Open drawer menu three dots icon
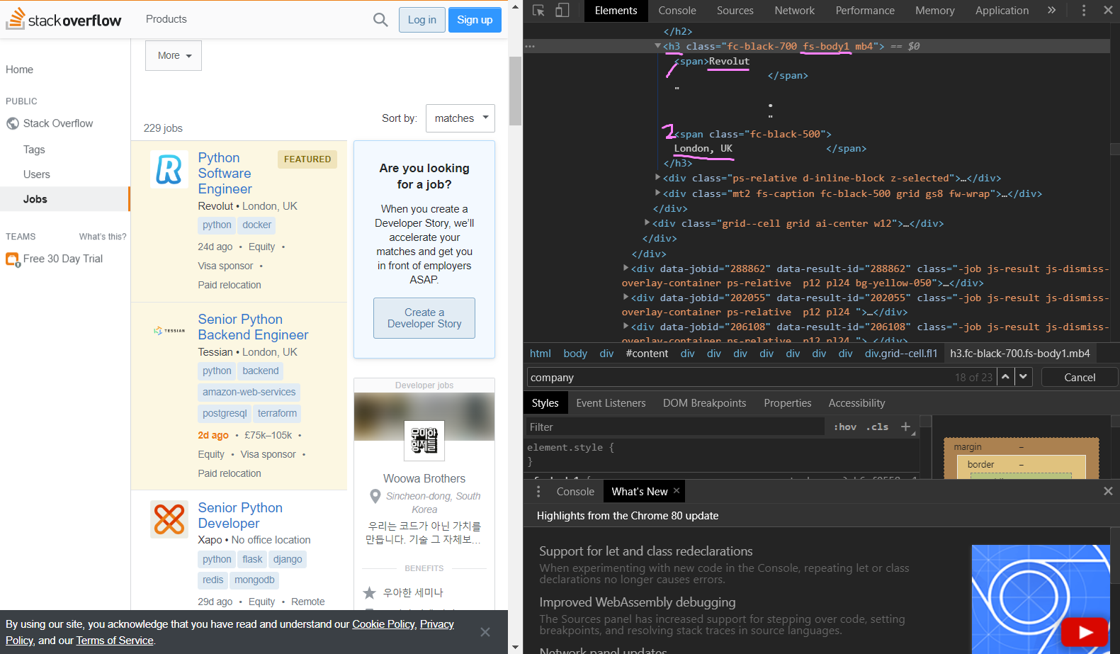The image size is (1120, 654). [x=538, y=491]
